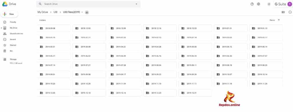Image resolution: width=293 pixels, height=112 pixels.
Task: Open My Drive in the sidebar
Action: [13, 28]
